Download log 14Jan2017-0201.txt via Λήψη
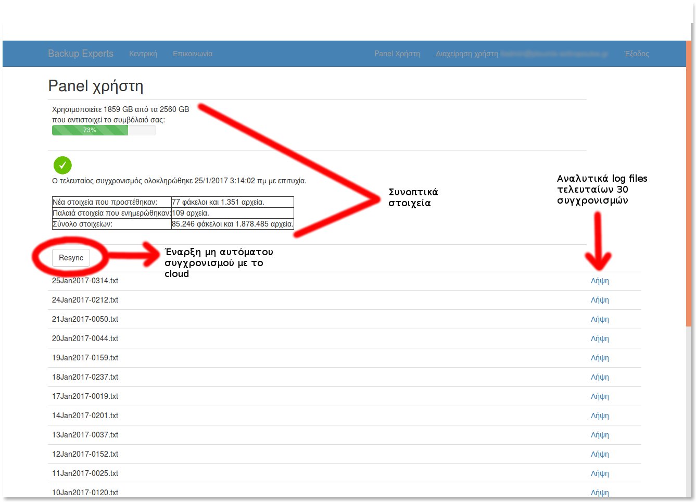 click(600, 416)
